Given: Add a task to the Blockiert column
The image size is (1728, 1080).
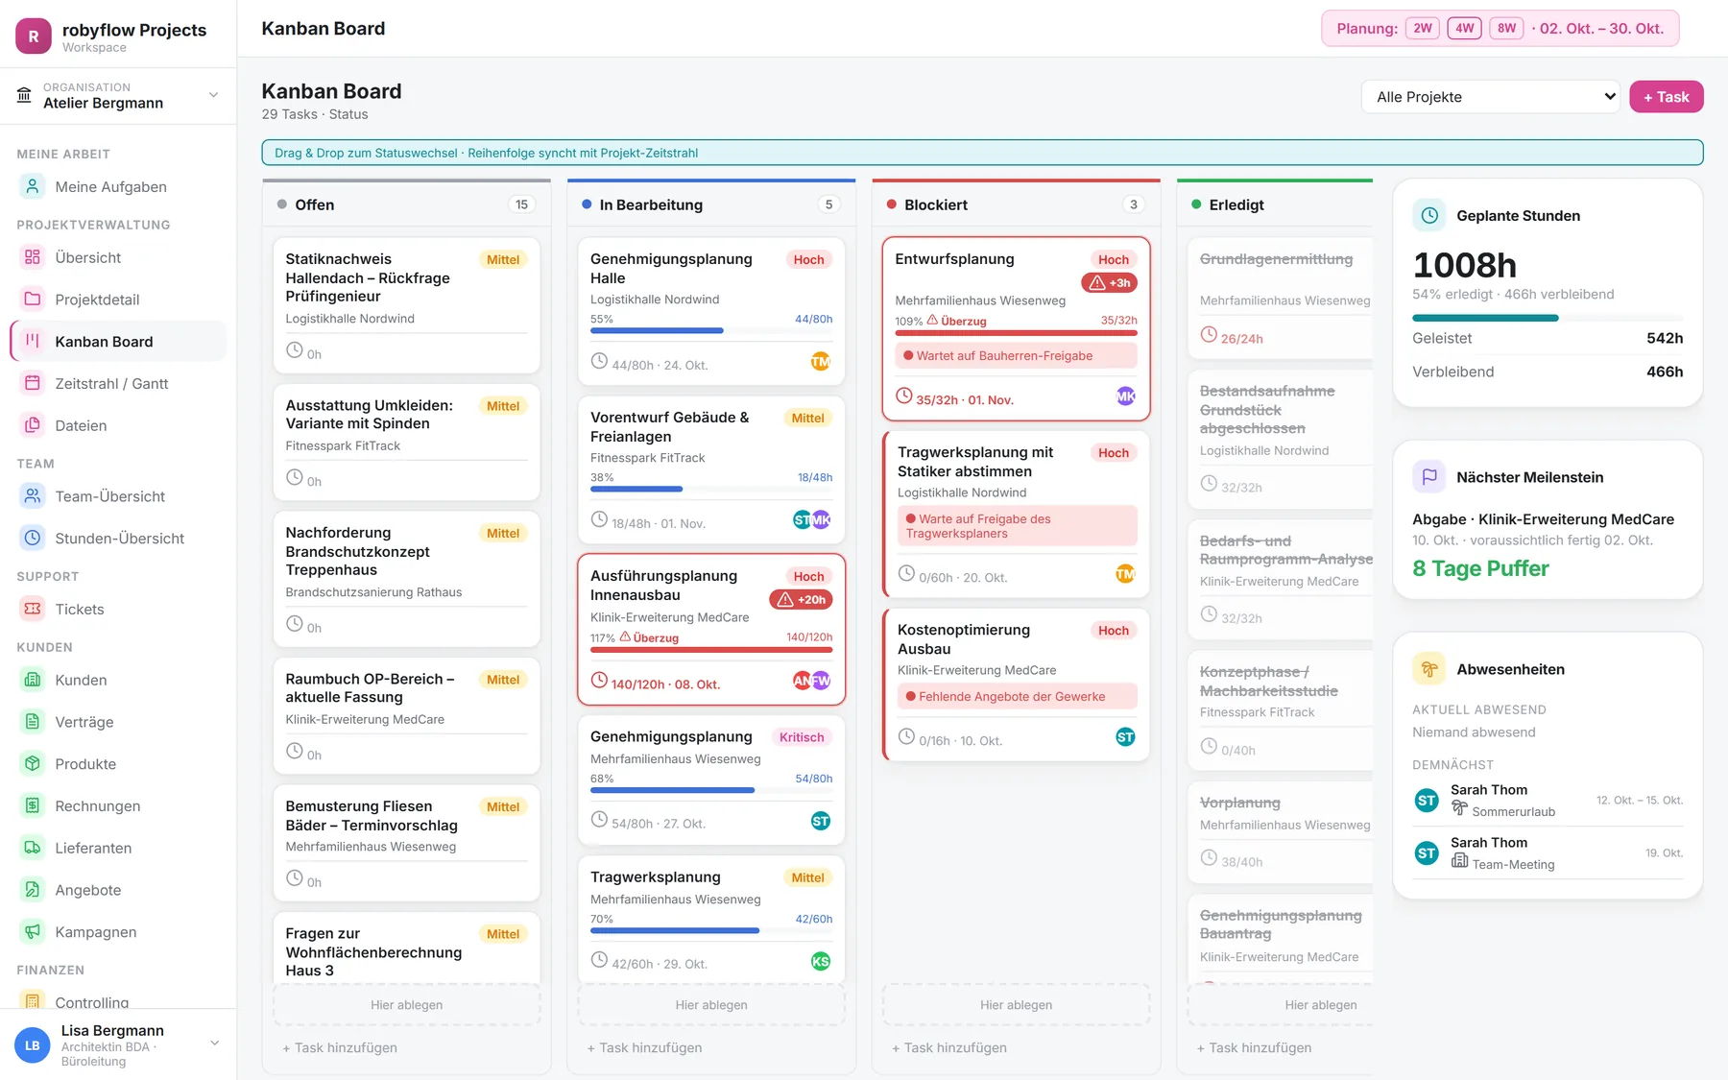Looking at the screenshot, I should 949,1047.
